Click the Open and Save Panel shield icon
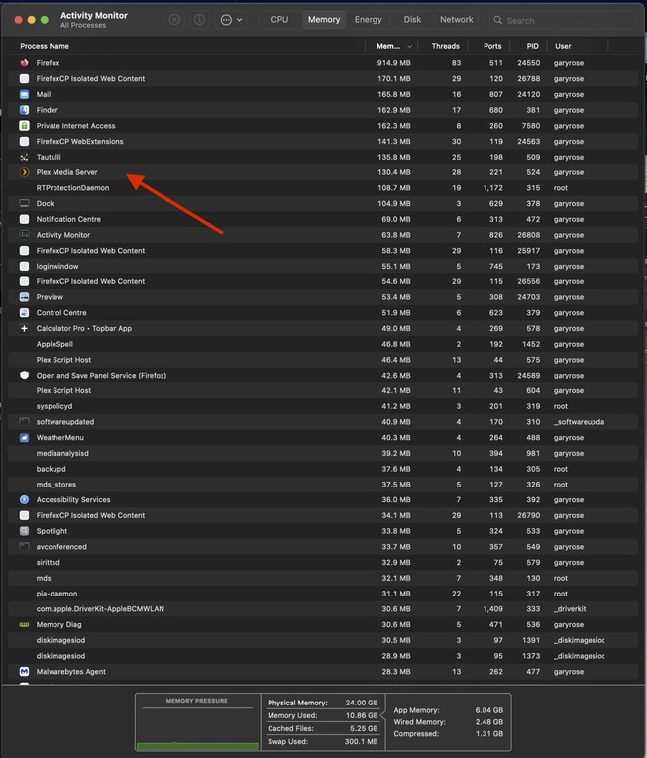 coord(24,376)
